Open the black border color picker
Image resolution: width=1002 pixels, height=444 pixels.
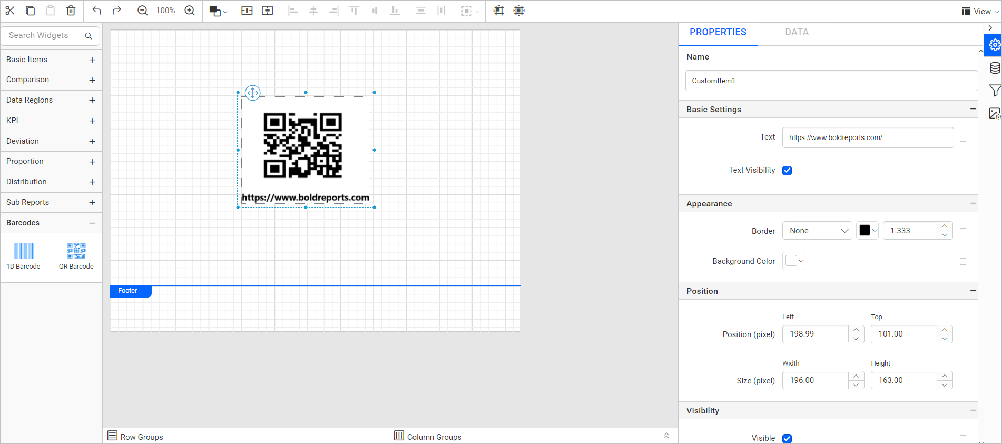[x=868, y=231]
